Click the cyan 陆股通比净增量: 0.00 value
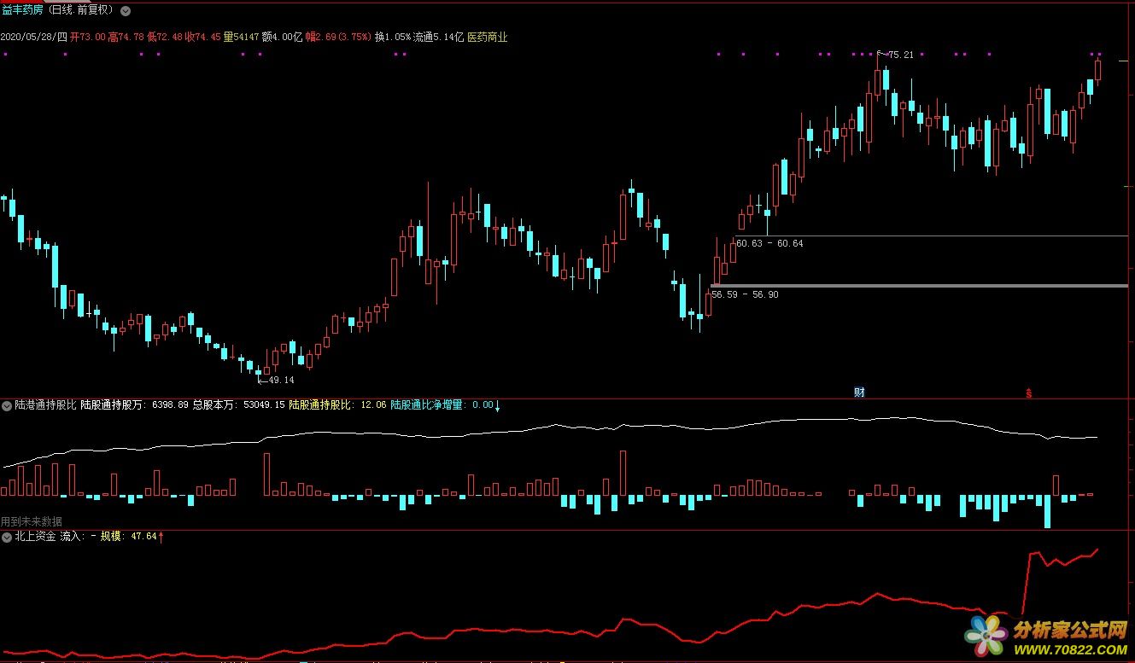This screenshot has width=1135, height=663. [x=442, y=405]
